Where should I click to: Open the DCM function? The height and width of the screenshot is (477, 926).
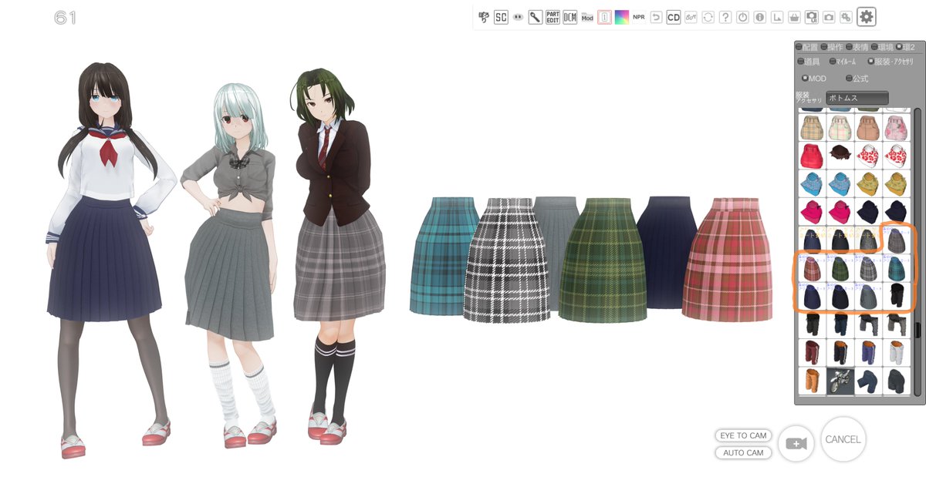(569, 16)
